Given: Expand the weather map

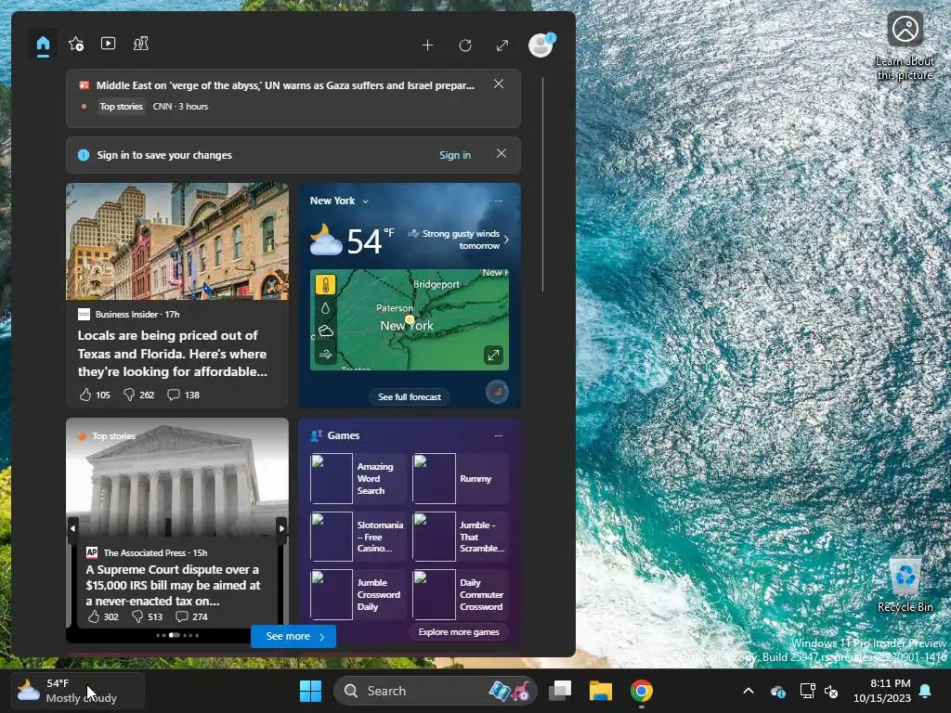Looking at the screenshot, I should (493, 356).
